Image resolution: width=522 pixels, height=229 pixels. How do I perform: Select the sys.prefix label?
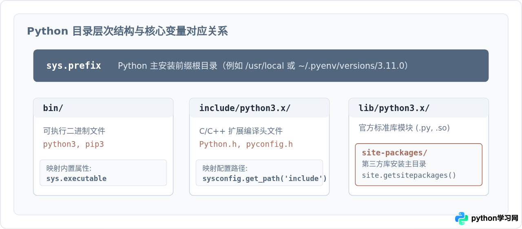tap(74, 65)
